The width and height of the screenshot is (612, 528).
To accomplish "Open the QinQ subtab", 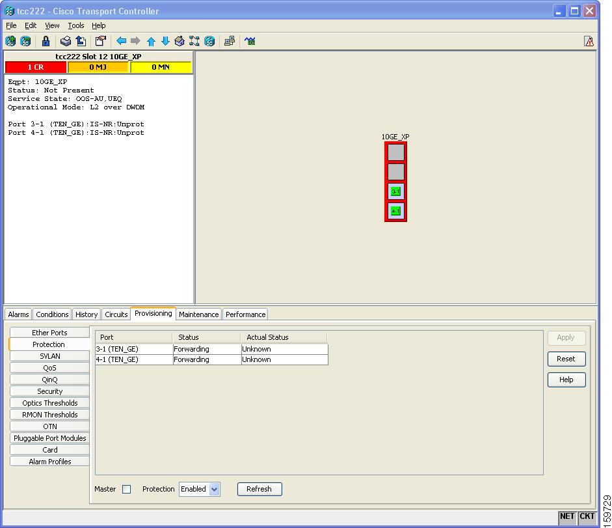I will (x=49, y=380).
